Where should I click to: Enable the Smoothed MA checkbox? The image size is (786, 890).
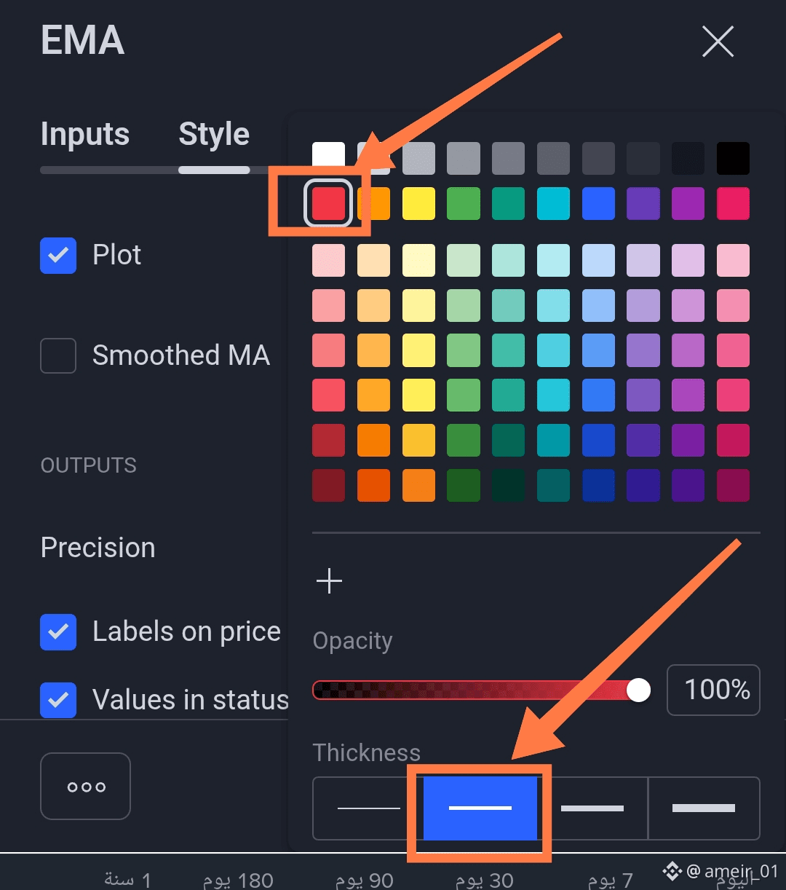(x=58, y=356)
